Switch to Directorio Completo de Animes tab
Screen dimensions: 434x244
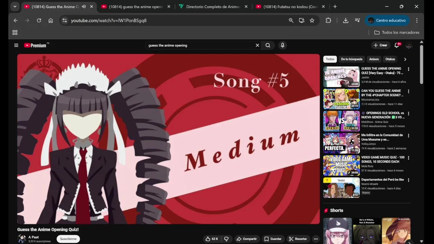214,6
